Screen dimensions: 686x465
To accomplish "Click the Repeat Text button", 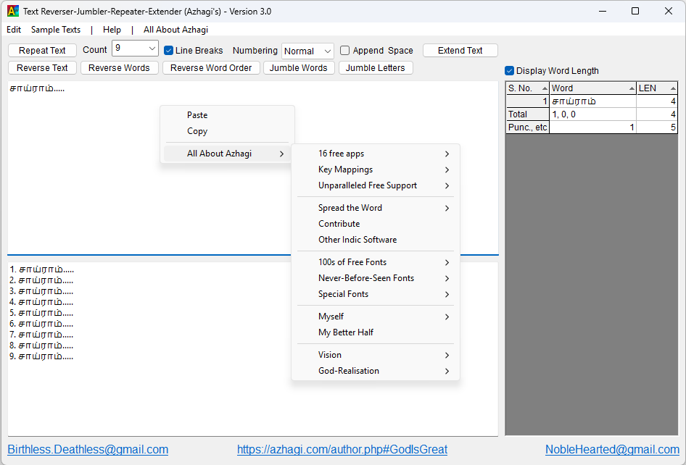I will pyautogui.click(x=43, y=50).
